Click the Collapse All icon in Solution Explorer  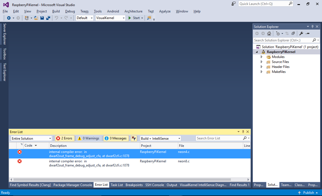(x=293, y=33)
